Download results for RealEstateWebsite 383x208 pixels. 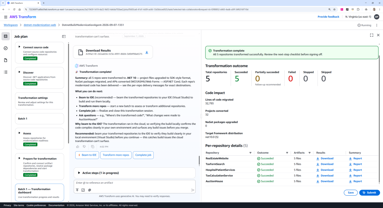click(x=325, y=158)
